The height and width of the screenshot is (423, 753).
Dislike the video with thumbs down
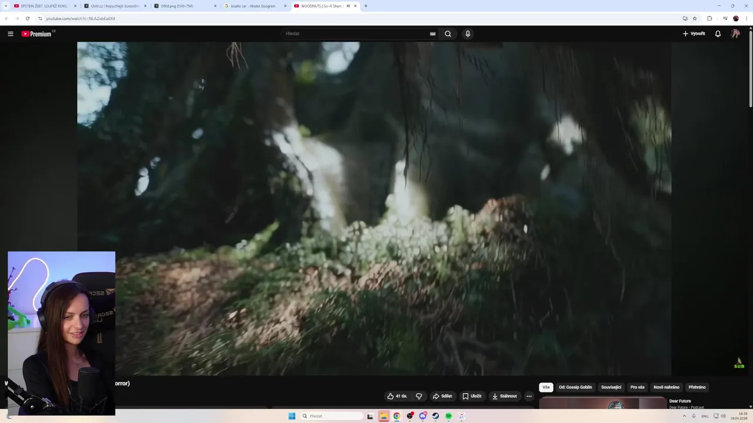419,396
